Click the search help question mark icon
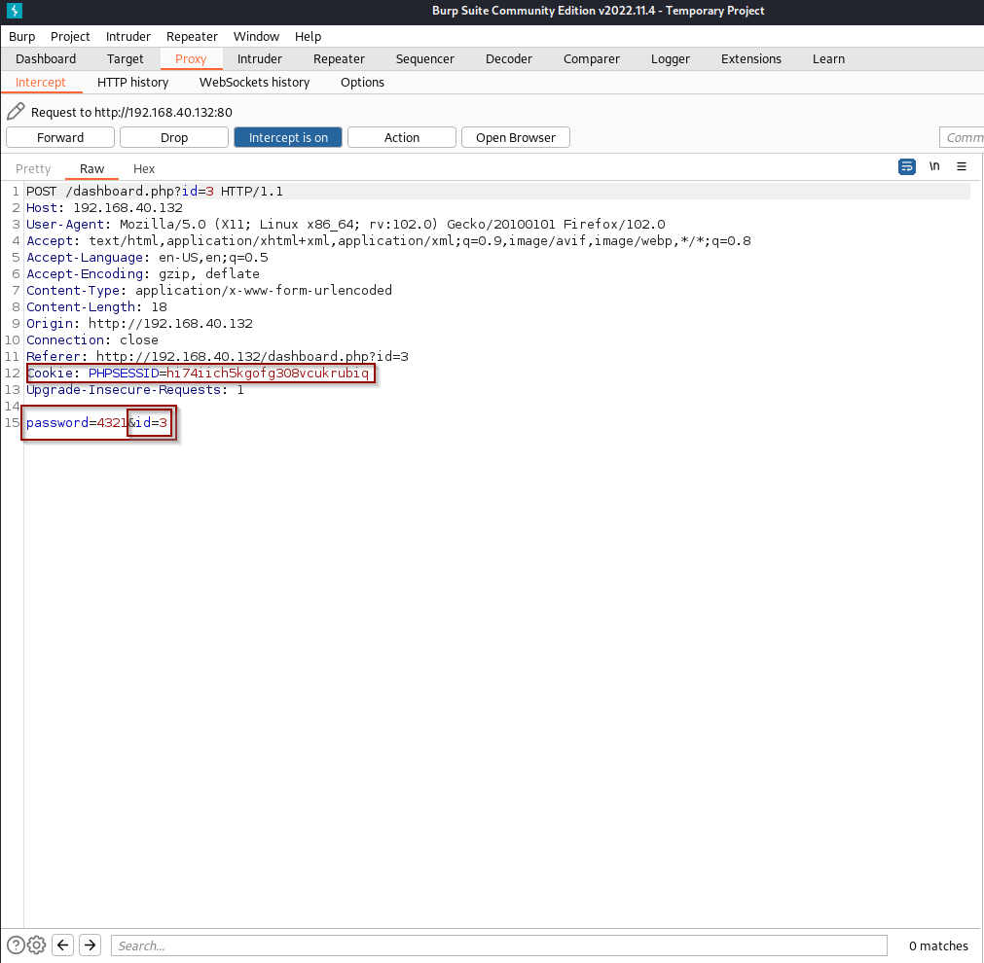Viewport: 984px width, 963px height. tap(16, 945)
